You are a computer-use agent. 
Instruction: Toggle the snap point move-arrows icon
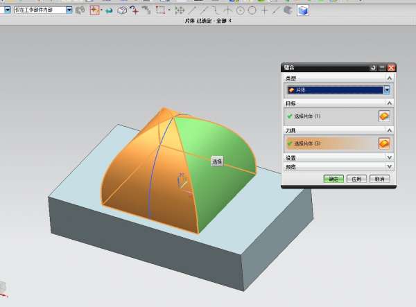point(180,10)
